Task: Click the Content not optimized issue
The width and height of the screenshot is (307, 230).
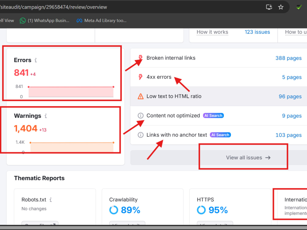Action: (173, 116)
